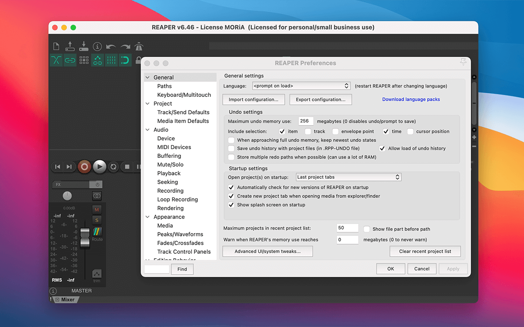The width and height of the screenshot is (524, 327).
Task: Solo the master track with S button
Action: coord(97,220)
